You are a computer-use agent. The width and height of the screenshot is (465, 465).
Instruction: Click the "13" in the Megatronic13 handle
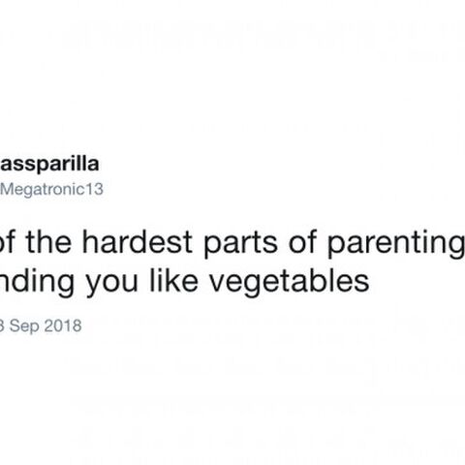tap(94, 190)
